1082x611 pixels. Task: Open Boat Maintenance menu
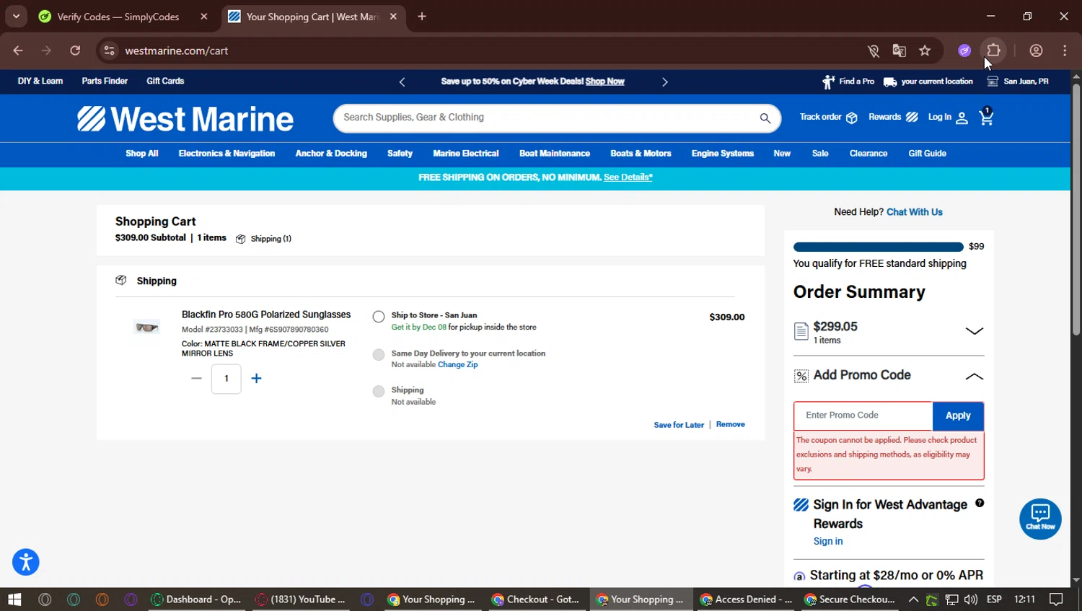555,154
